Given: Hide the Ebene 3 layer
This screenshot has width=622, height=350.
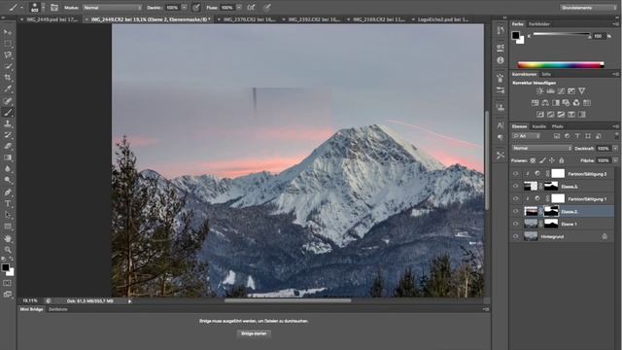Looking at the screenshot, I should click(516, 186).
